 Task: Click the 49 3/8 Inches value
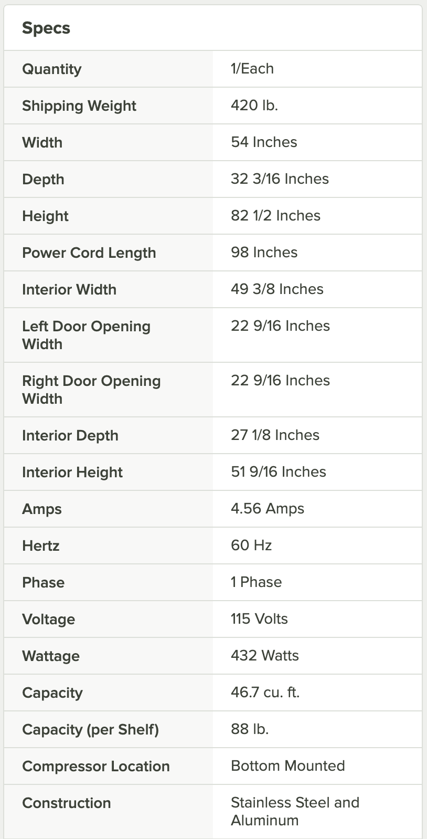coord(277,289)
